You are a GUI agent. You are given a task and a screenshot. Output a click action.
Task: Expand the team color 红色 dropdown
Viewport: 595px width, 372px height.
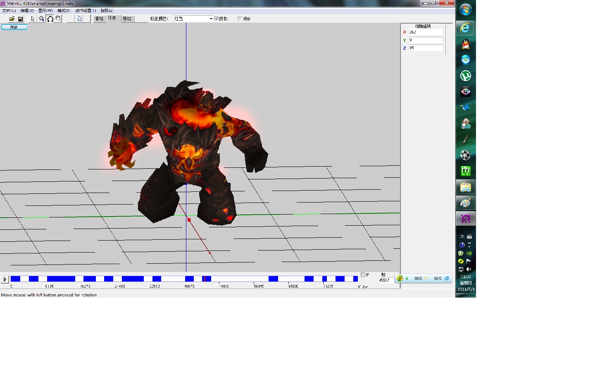(211, 19)
